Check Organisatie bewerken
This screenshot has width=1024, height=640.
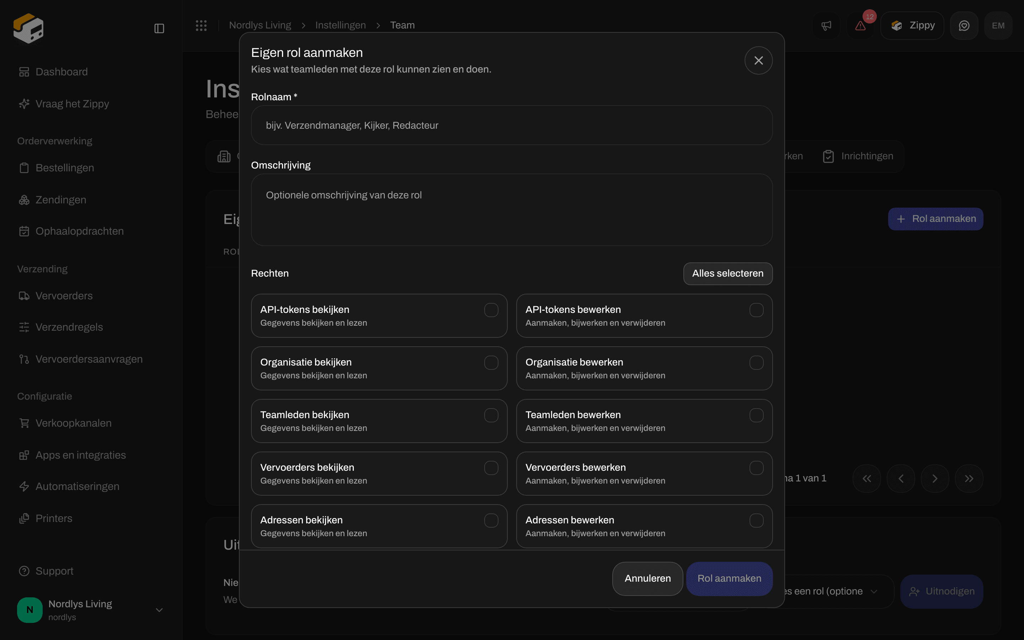click(x=756, y=363)
